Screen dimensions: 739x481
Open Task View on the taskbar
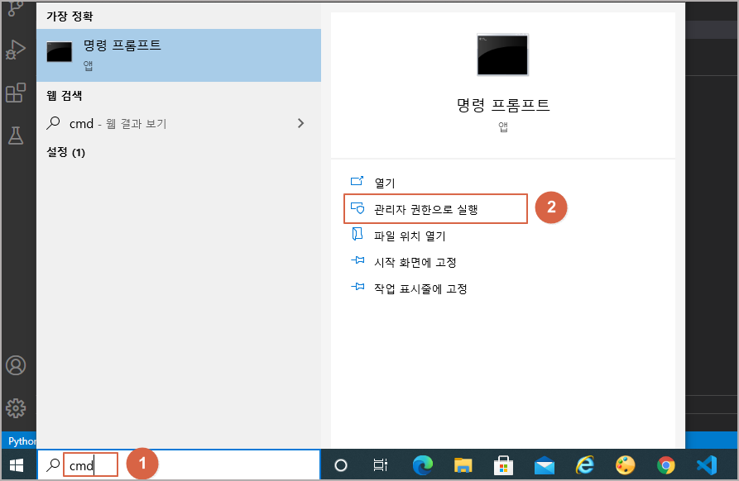tap(381, 465)
